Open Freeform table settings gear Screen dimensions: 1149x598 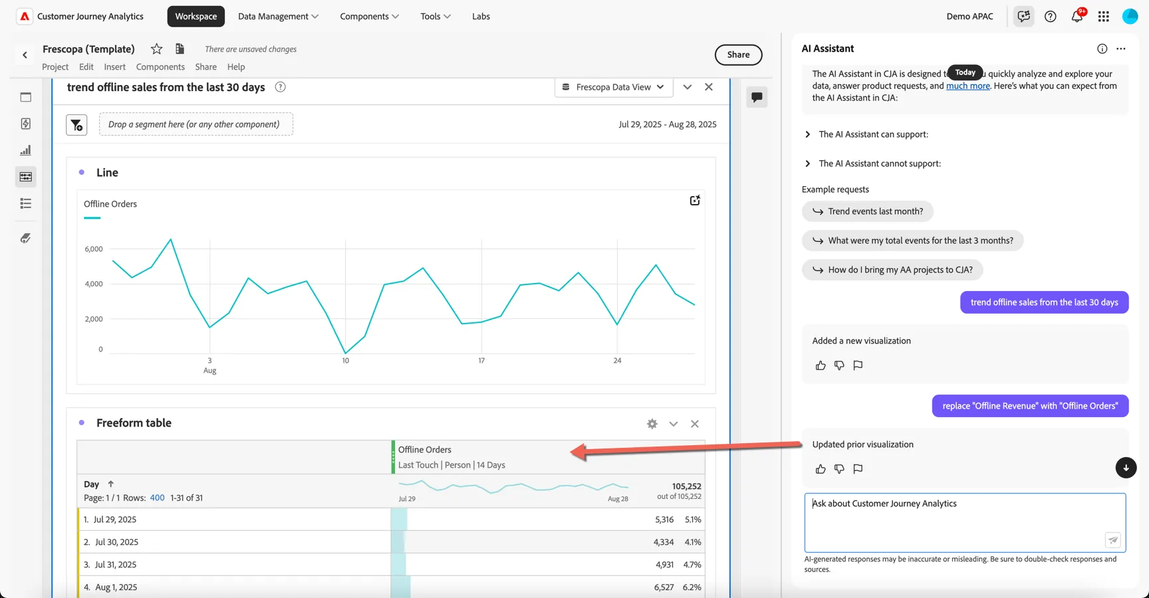tap(652, 424)
